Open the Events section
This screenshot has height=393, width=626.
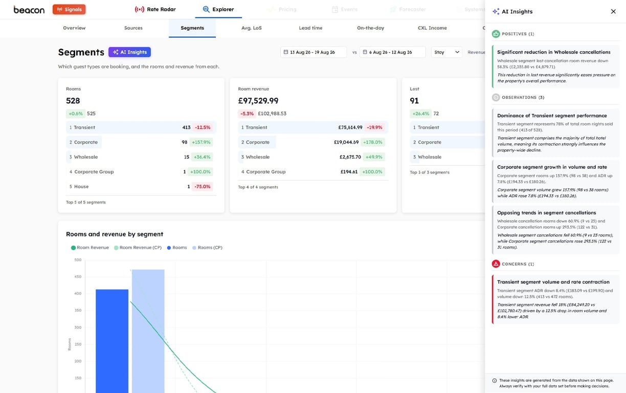(345, 9)
